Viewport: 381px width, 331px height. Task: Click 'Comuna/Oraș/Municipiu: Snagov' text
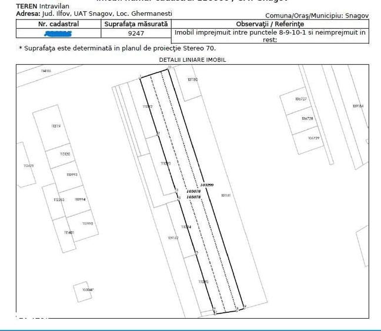(317, 15)
